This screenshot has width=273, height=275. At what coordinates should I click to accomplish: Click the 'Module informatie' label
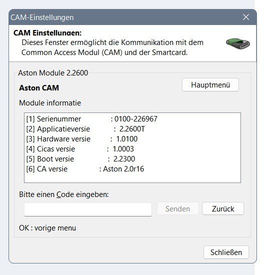point(50,103)
